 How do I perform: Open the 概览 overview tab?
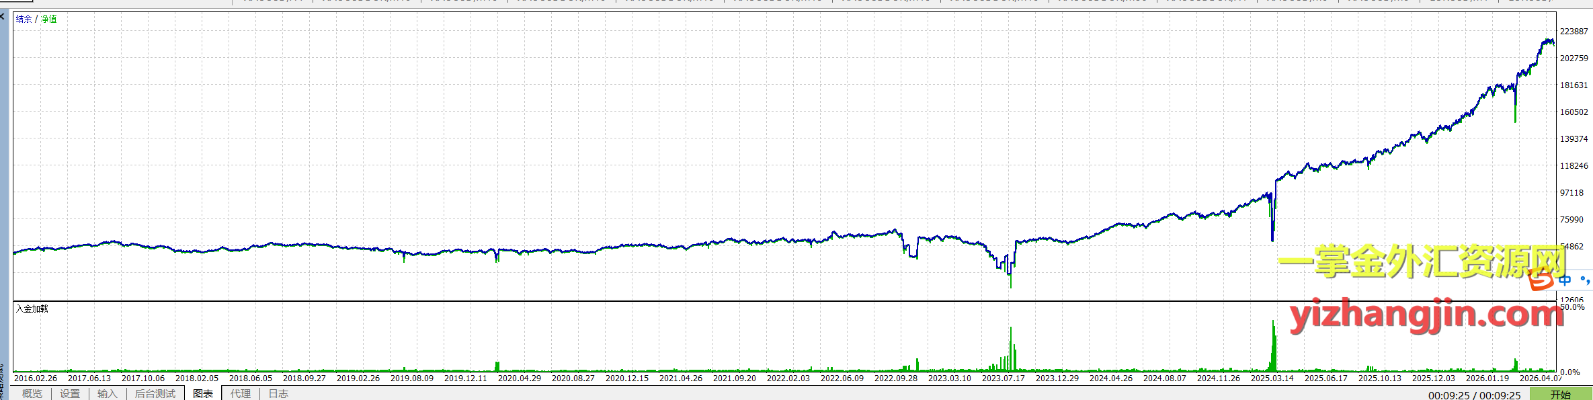click(32, 393)
